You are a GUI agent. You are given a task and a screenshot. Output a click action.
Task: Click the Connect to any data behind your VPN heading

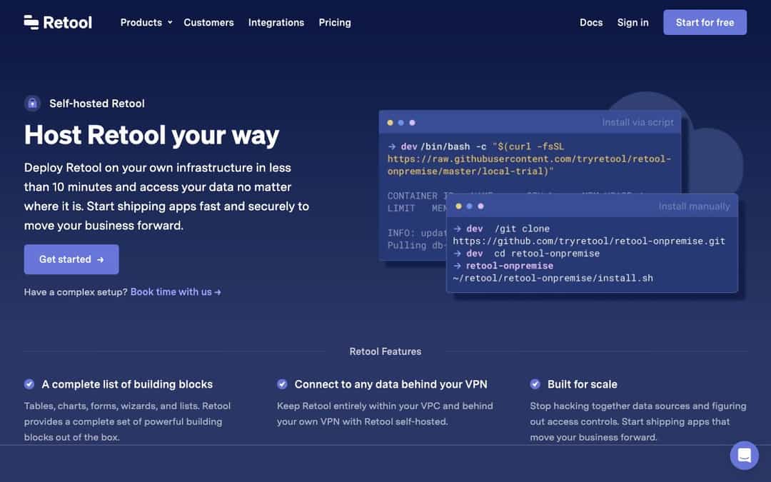pos(391,384)
